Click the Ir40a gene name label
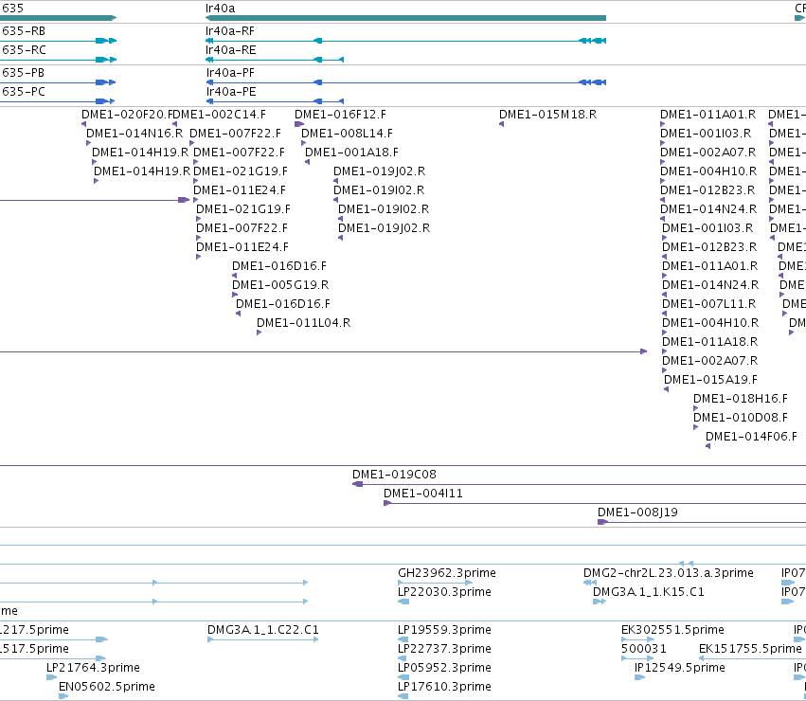806x701 pixels. pos(220,9)
